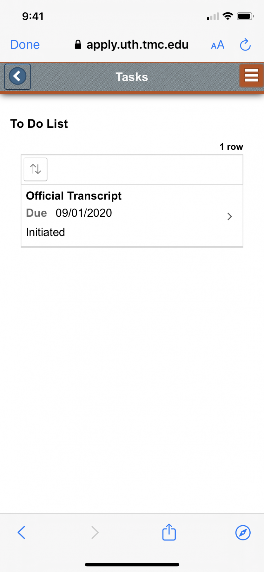Click the Tasks header title

coord(132,77)
